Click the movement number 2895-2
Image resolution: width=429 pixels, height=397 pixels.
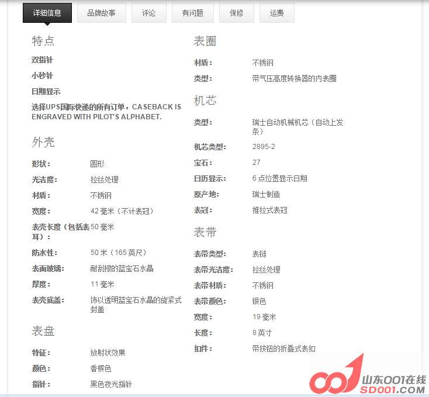coord(264,147)
